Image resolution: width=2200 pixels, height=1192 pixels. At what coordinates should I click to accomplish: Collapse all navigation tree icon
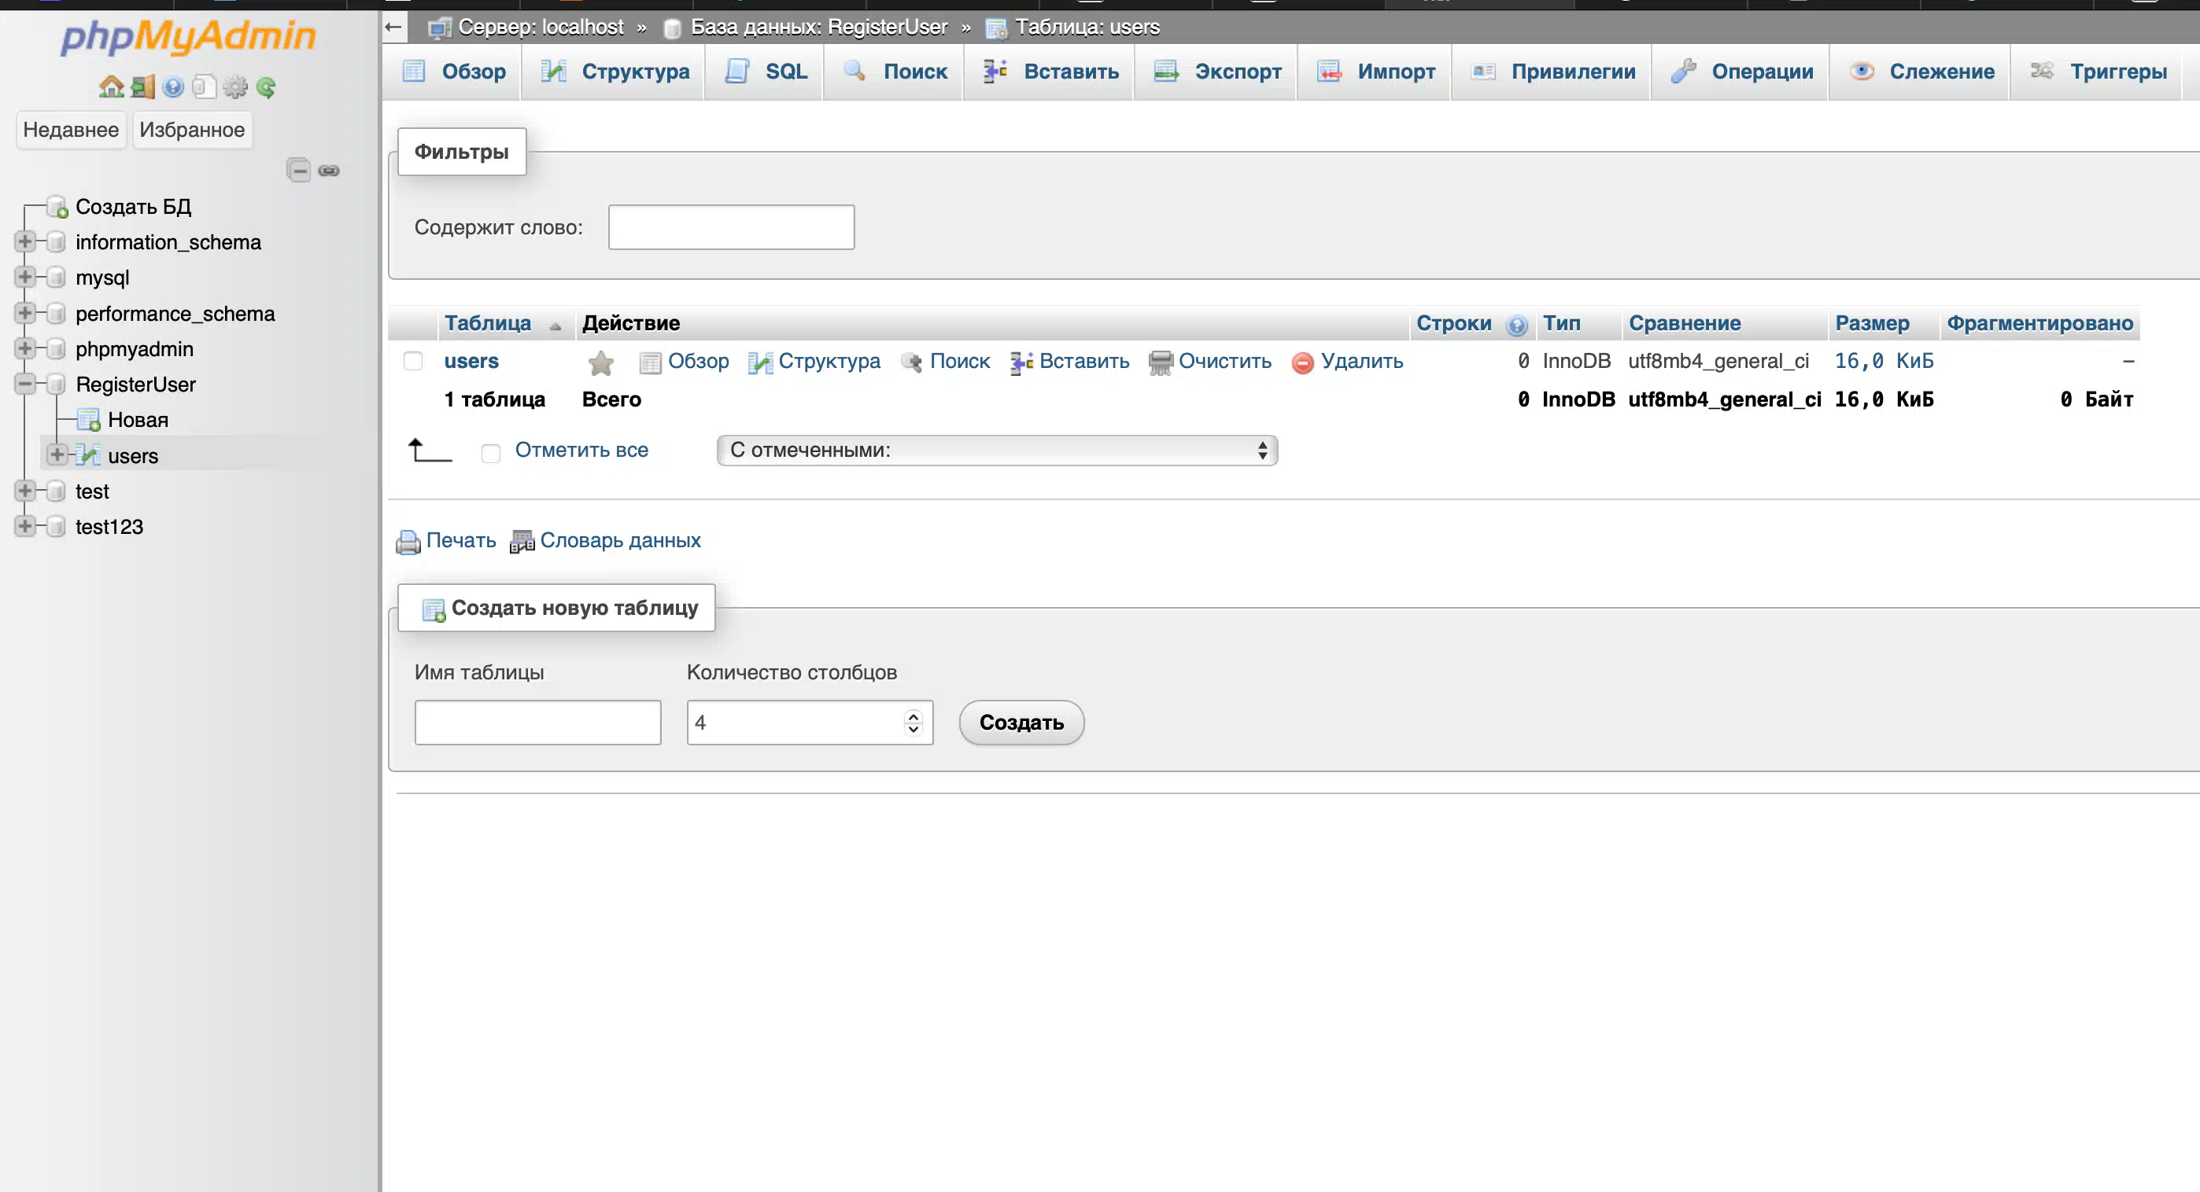pyautogui.click(x=298, y=171)
